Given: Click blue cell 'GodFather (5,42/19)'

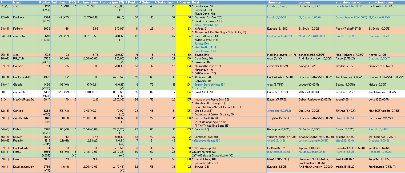Looking at the screenshot, I should point(279,36).
